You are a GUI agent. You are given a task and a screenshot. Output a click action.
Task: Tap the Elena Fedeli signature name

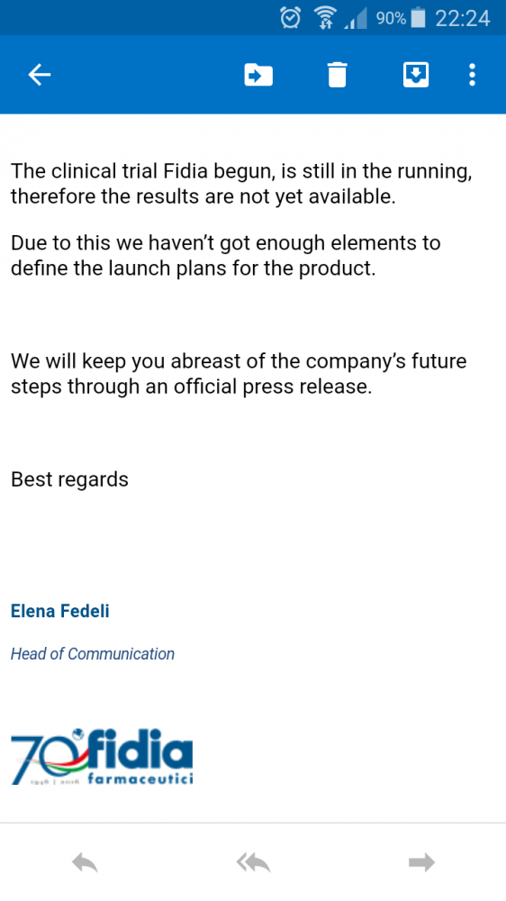coord(59,611)
